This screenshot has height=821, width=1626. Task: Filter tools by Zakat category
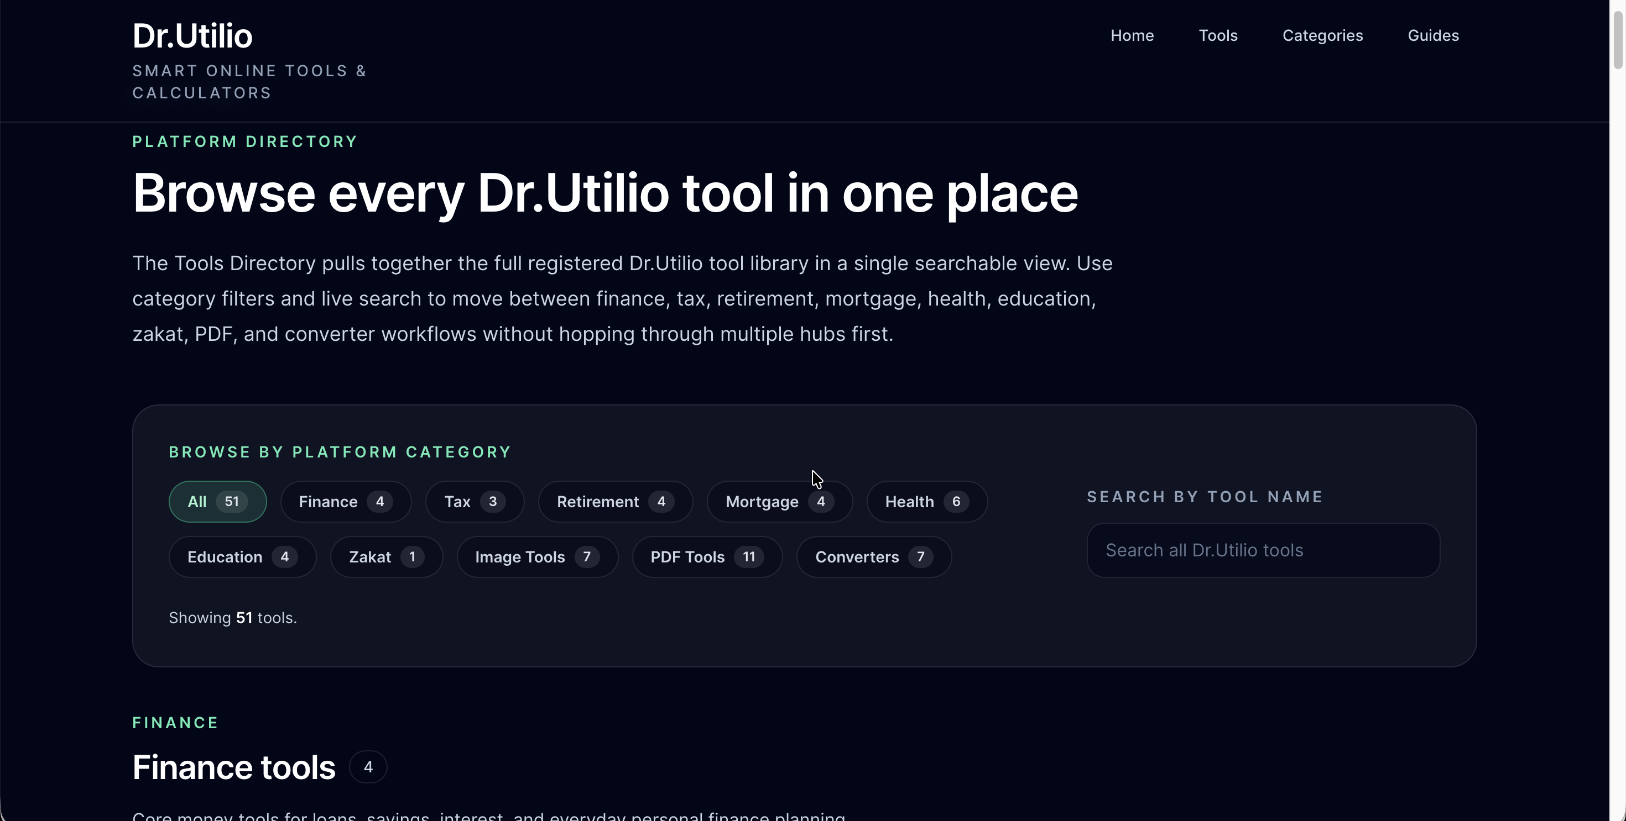[385, 557]
